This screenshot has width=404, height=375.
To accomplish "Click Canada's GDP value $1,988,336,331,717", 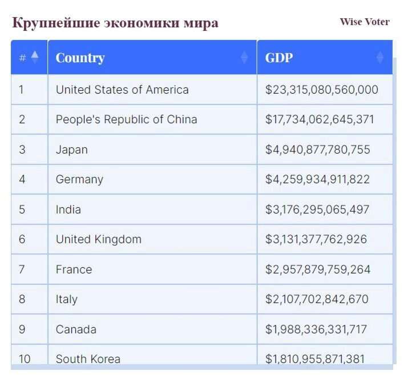I will click(x=316, y=329).
